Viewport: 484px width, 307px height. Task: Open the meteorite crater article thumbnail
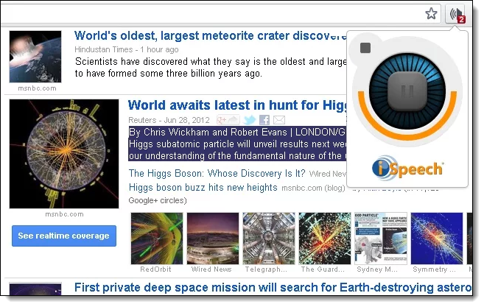35,57
